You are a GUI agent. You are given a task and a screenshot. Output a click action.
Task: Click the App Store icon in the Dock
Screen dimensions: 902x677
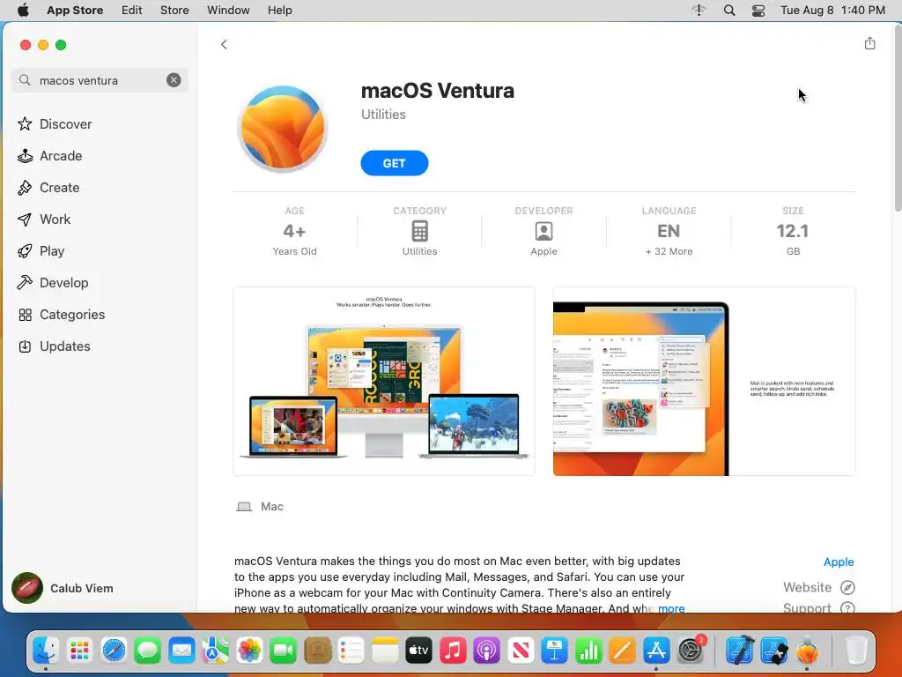tap(656, 651)
